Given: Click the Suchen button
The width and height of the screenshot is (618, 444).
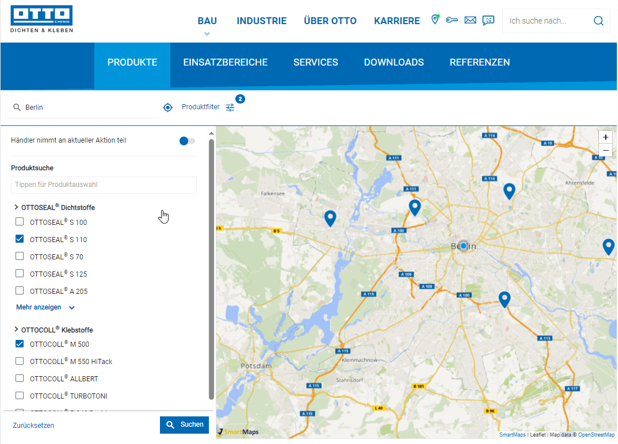Looking at the screenshot, I should click(185, 424).
